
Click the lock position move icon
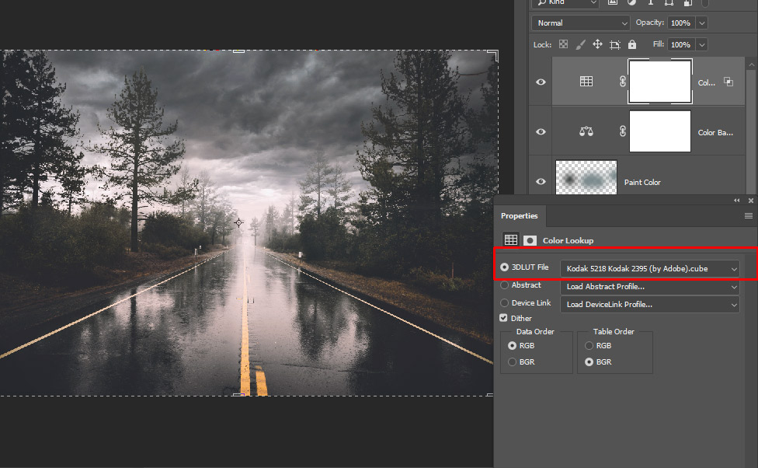[x=597, y=45]
